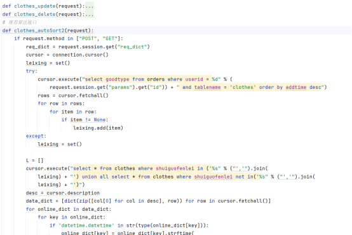
Task: Click 'addtime' in order by clause
Action: pyautogui.click(x=296, y=87)
